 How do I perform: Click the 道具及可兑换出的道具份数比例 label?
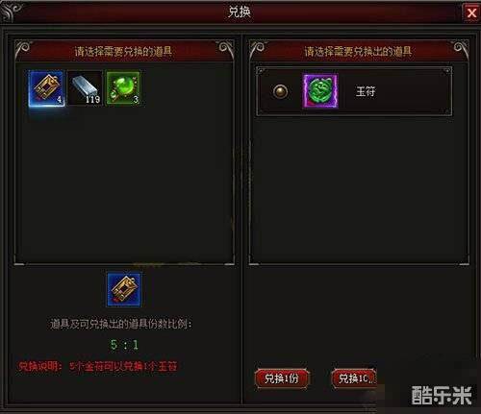(x=121, y=324)
